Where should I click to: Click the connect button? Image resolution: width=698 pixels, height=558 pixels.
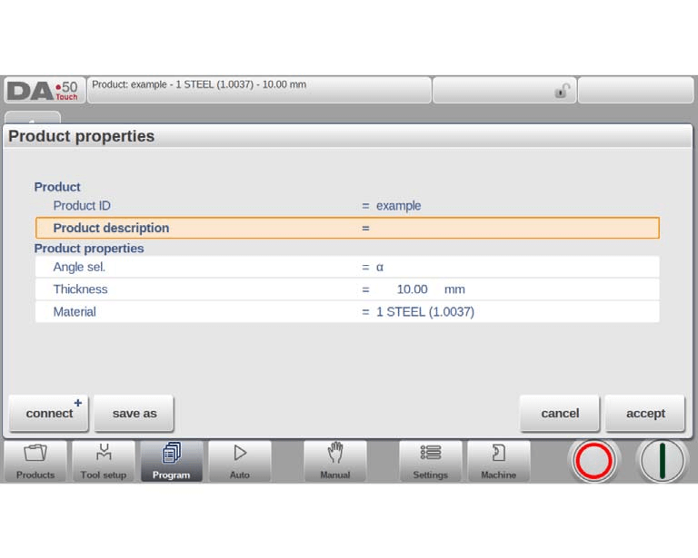tap(49, 413)
